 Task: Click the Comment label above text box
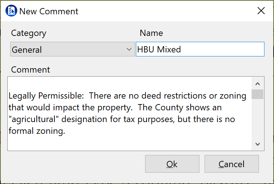30,69
